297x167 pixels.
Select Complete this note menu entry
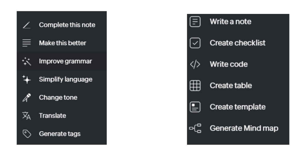tap(67, 25)
